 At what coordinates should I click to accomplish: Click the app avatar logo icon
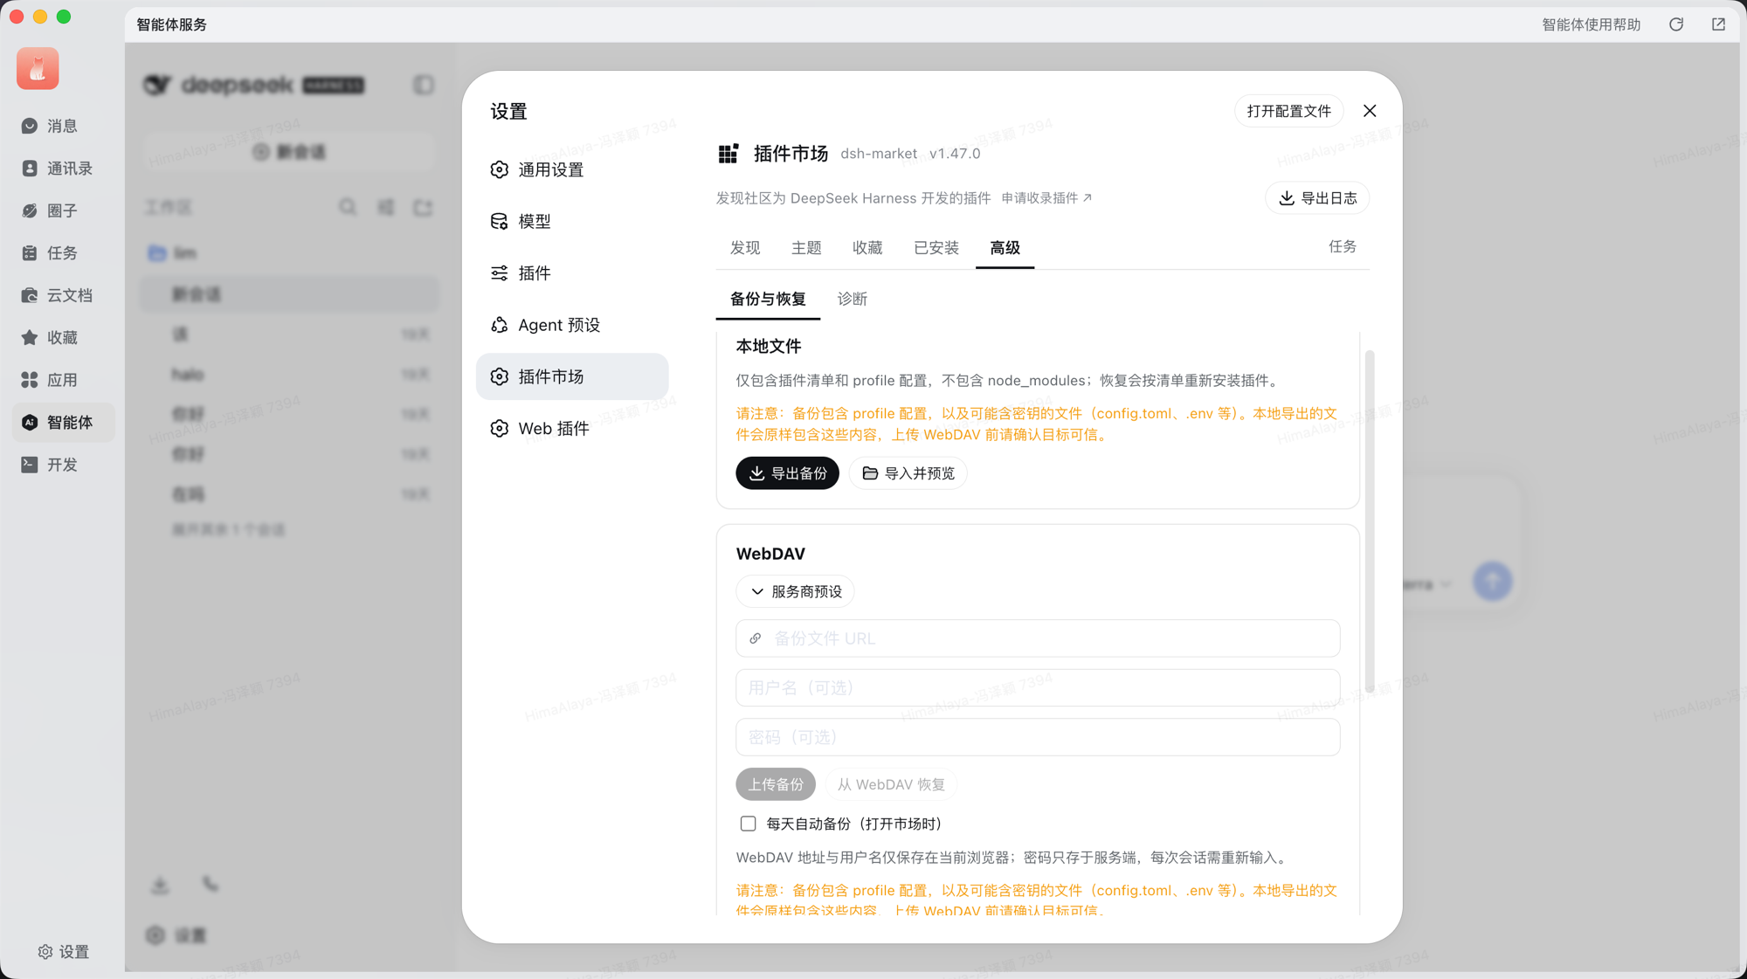(38, 68)
